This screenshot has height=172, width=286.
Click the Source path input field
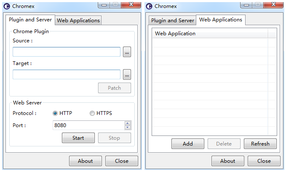[x=67, y=52]
